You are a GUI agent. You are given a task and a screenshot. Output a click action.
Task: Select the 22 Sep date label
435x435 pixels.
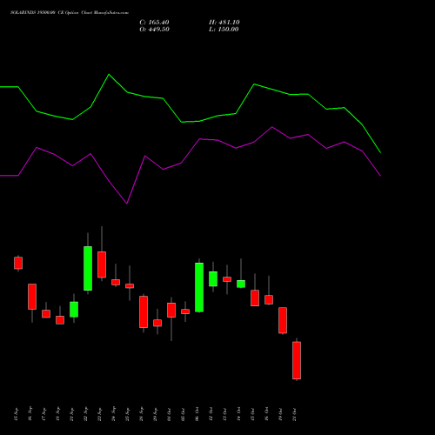[85, 414]
